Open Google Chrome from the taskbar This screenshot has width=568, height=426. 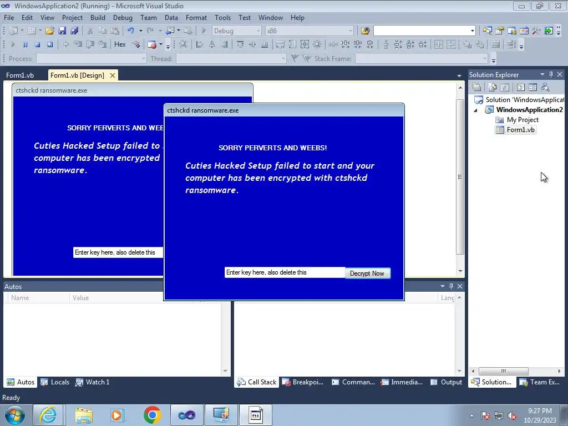(x=152, y=415)
